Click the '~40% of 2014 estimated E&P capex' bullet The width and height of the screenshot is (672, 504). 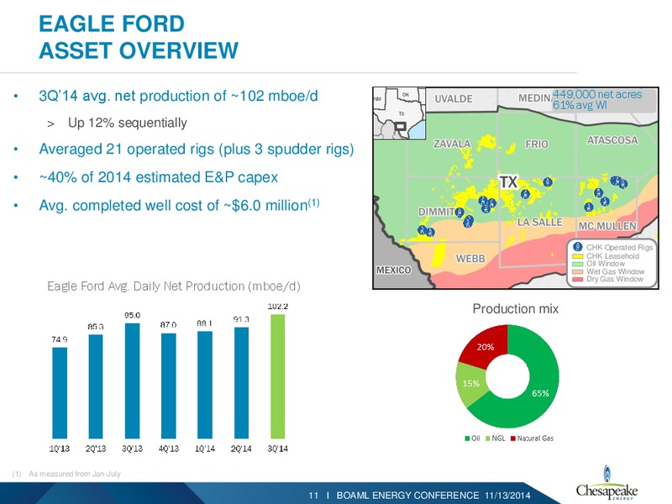(158, 177)
